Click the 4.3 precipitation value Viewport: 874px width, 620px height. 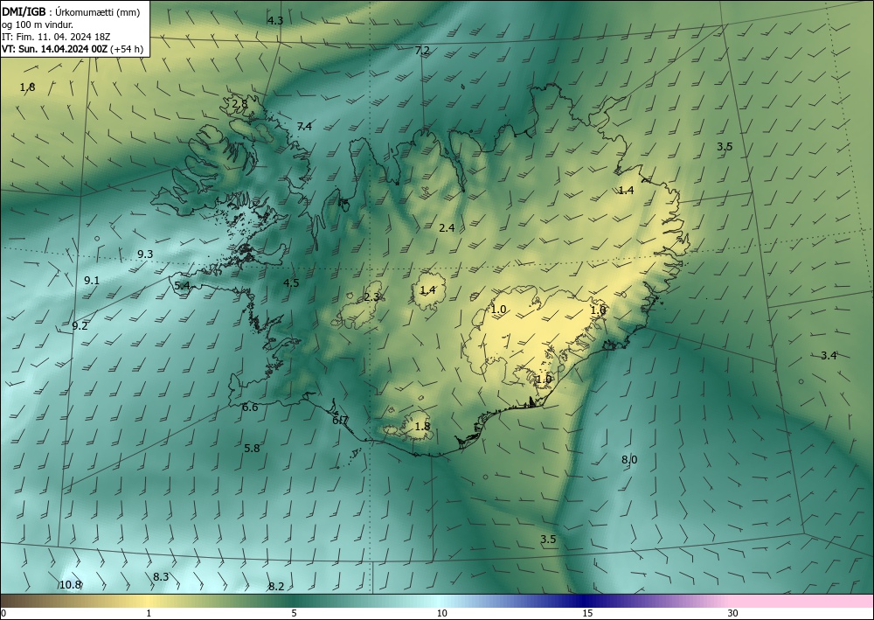(x=274, y=21)
